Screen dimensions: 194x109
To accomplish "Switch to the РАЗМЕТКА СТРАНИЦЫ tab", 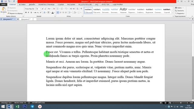I will tap(46, 5).
